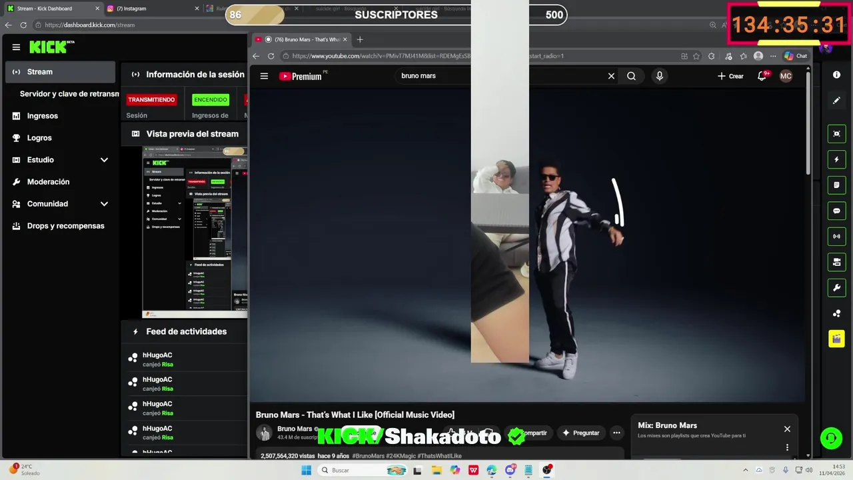Reload the Kick dashboard page
Screen dimensions: 853x480
click(23, 25)
